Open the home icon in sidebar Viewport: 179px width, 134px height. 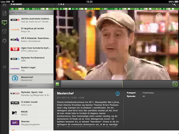[4, 5]
